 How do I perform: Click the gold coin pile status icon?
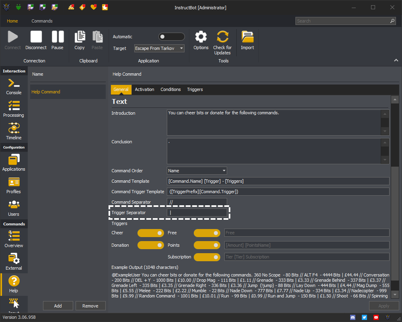point(71,7)
